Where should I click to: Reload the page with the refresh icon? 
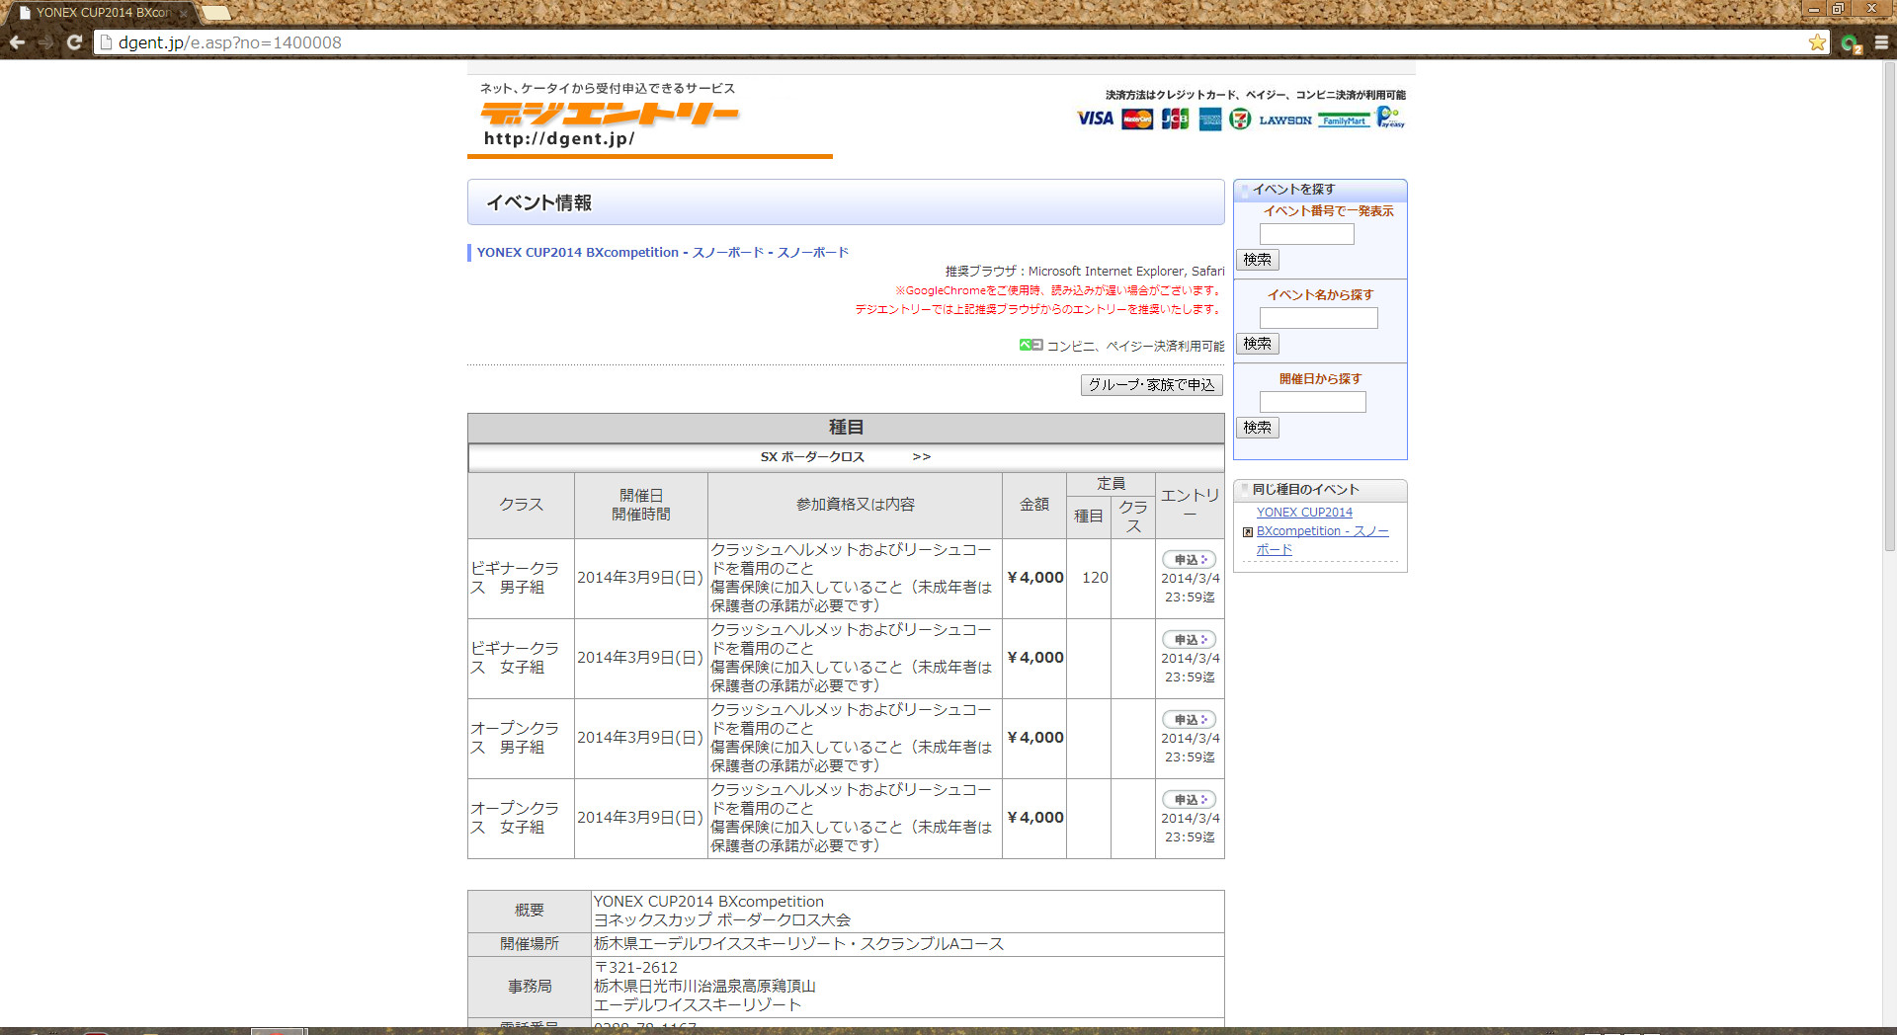(74, 42)
